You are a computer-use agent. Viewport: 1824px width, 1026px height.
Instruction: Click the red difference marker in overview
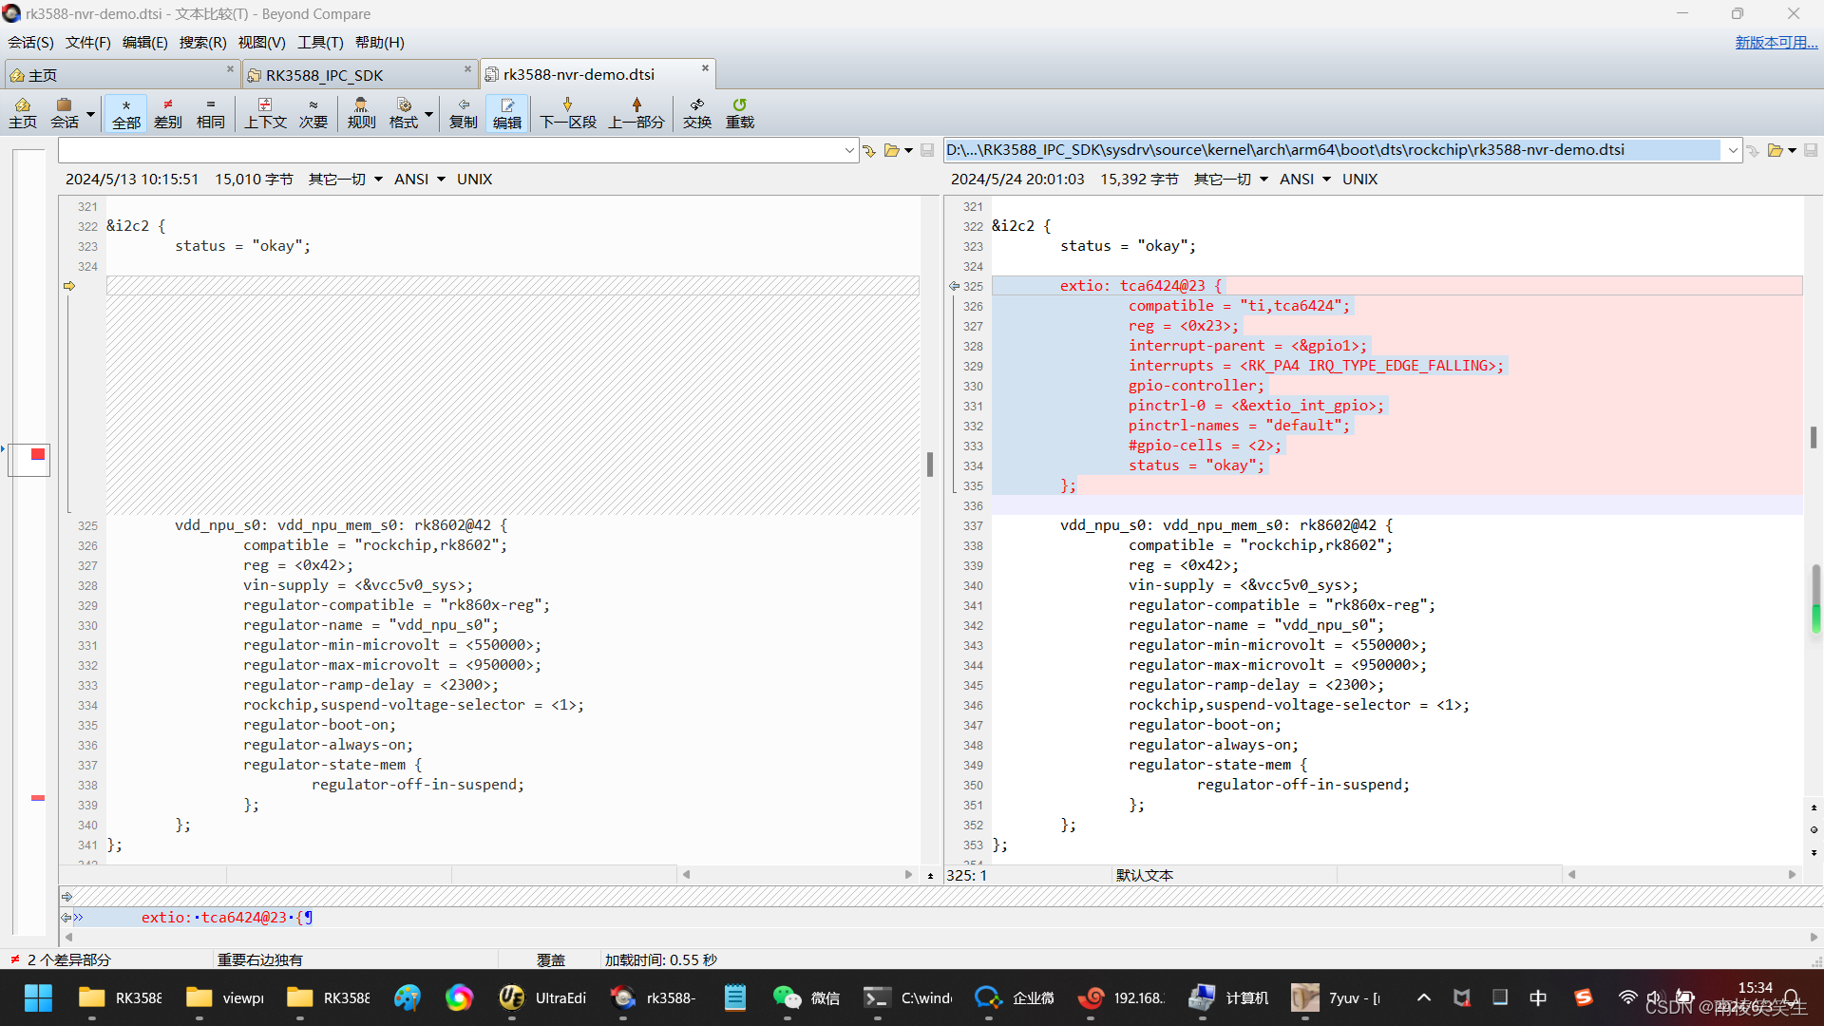point(38,454)
